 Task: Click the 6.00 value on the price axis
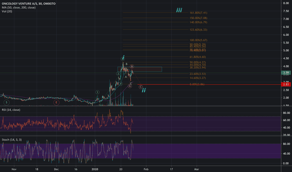click(286, 35)
